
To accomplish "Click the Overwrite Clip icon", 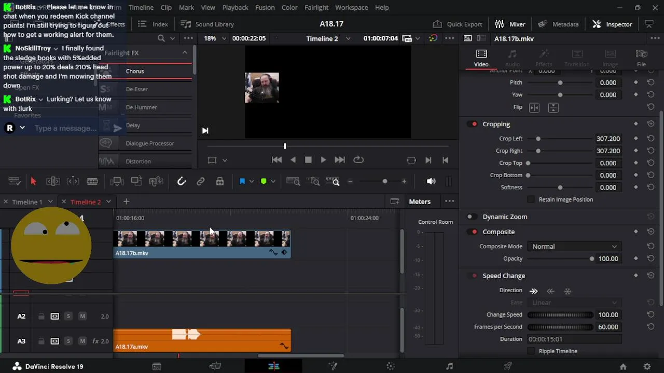I will (136, 181).
